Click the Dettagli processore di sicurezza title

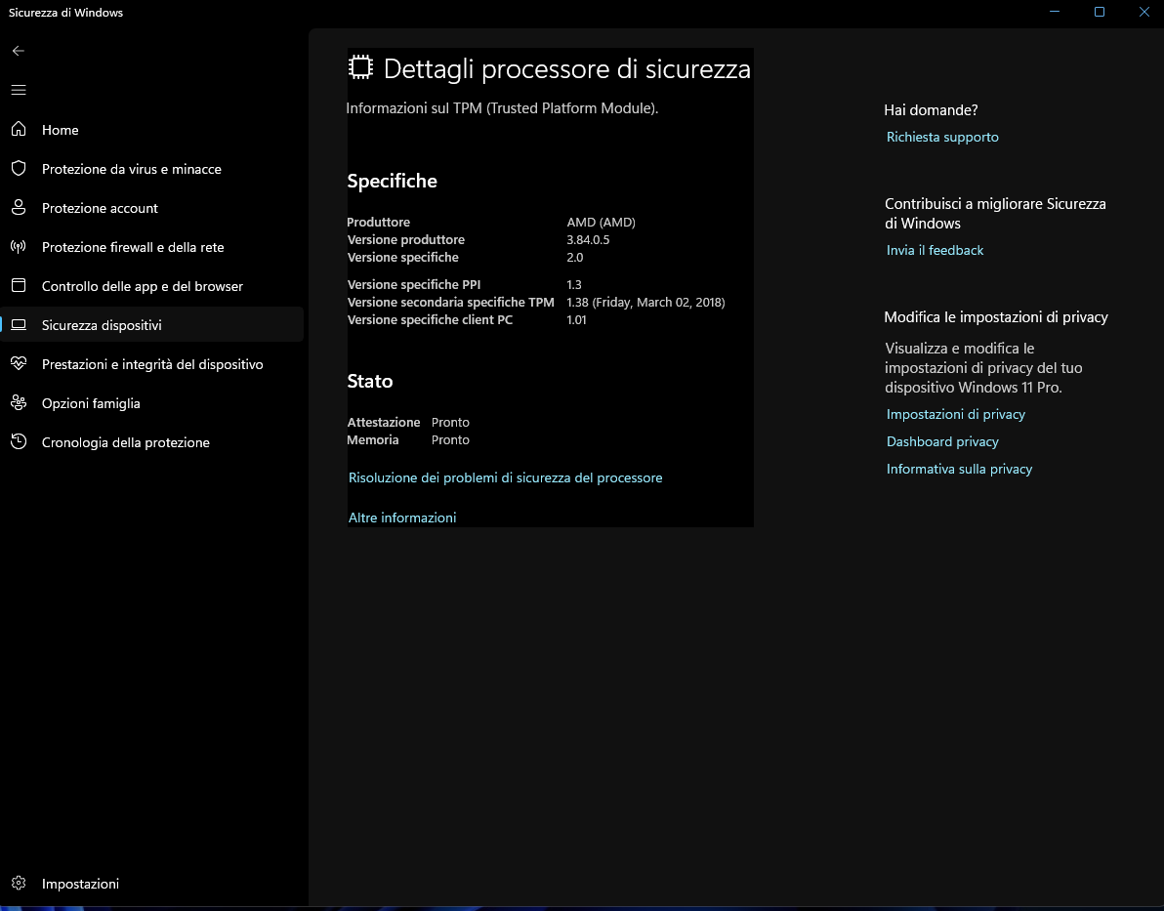click(566, 69)
